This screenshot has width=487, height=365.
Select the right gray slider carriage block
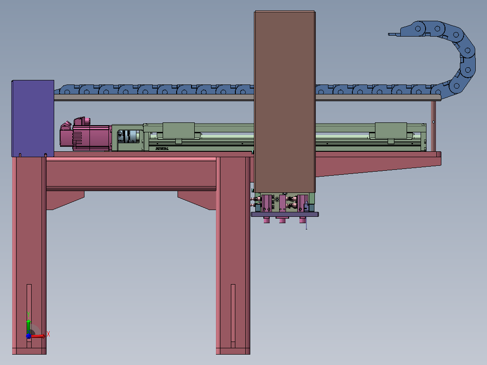coord(391,131)
